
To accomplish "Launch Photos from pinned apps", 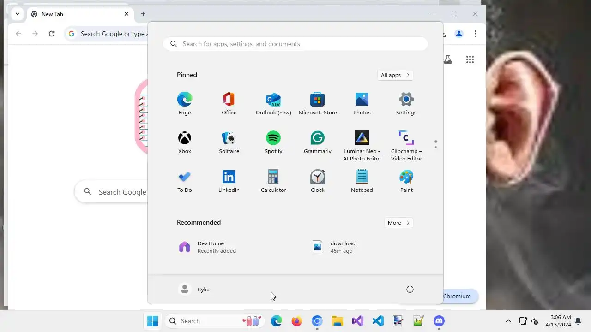I will click(362, 104).
